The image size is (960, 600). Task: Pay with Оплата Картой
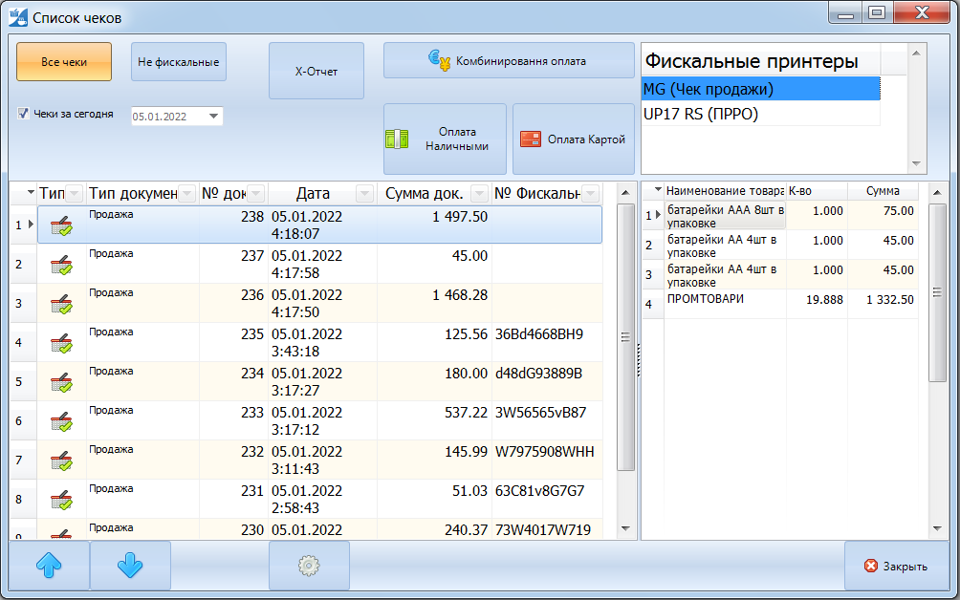574,139
